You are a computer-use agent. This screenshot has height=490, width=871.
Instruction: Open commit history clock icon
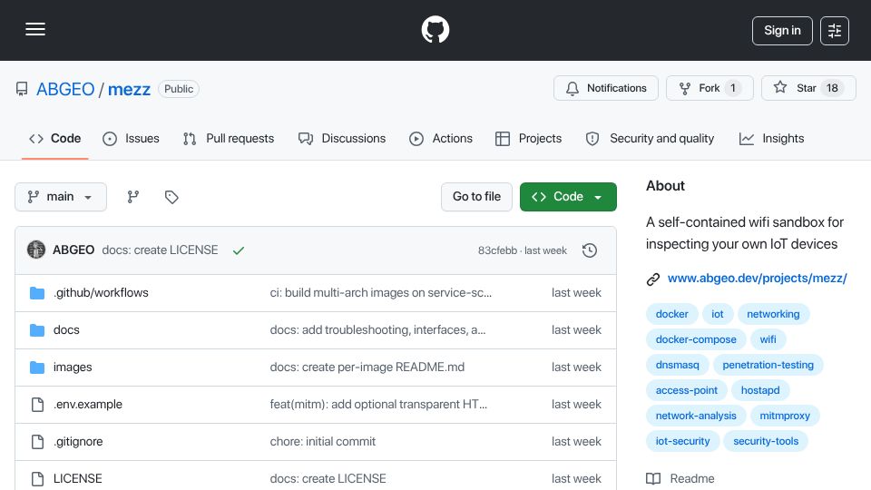point(590,250)
